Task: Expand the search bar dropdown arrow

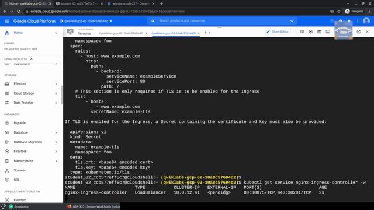Action: (x=292, y=21)
